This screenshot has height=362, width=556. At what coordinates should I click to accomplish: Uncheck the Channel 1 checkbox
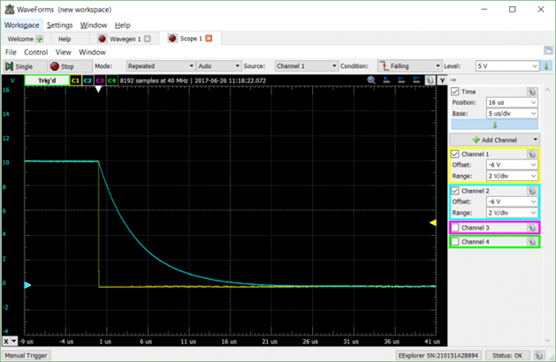click(455, 155)
